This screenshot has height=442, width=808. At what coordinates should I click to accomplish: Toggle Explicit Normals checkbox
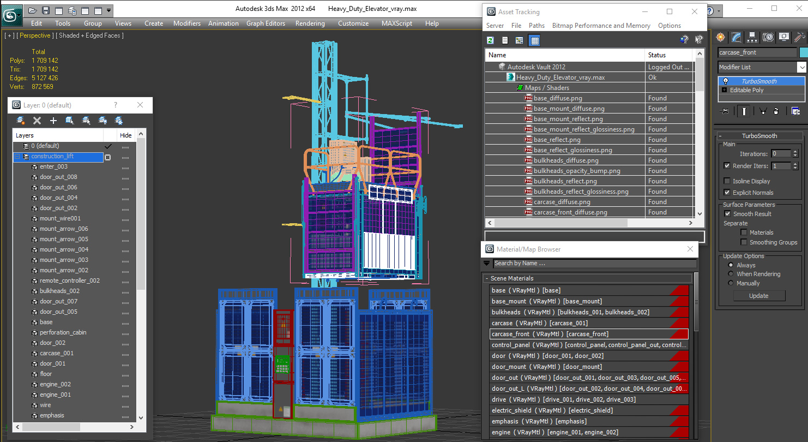click(x=727, y=193)
